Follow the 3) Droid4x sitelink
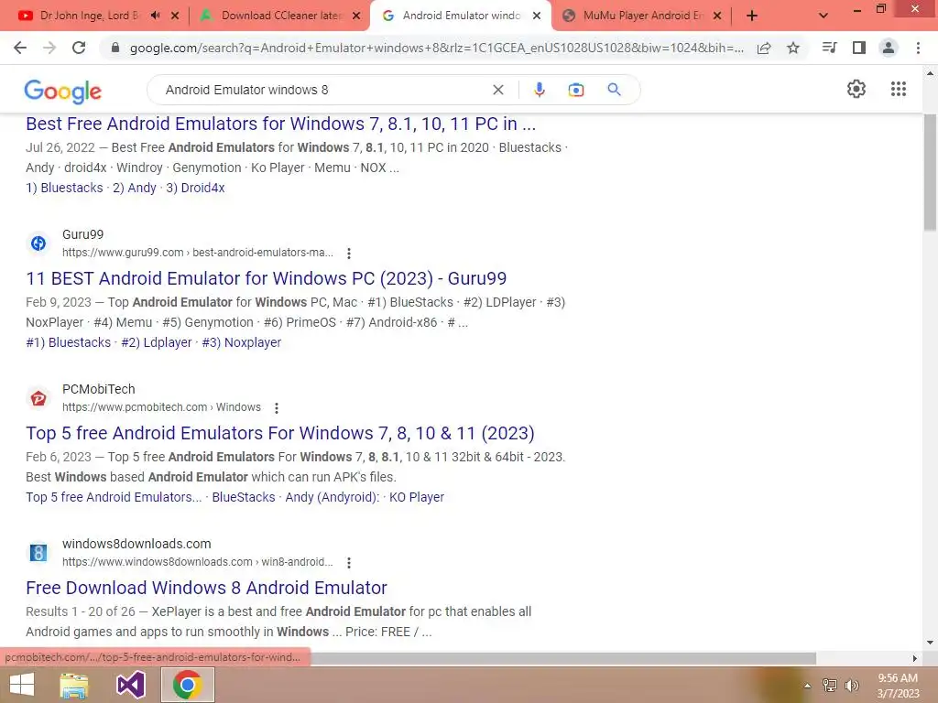Screen dimensions: 938x703 point(196,188)
